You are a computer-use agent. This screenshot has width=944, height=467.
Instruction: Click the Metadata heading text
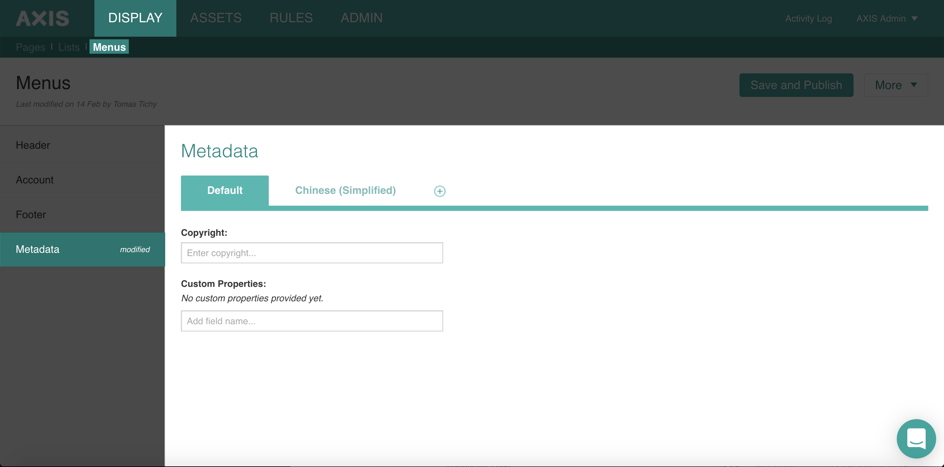point(220,151)
